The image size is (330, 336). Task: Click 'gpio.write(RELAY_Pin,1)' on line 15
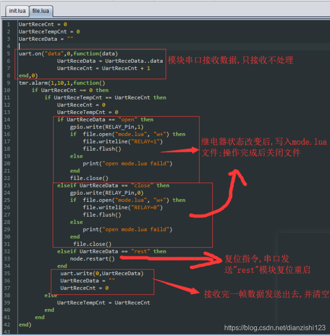(x=107, y=127)
